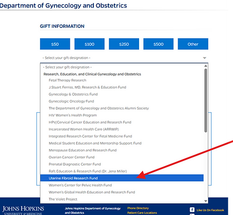Choose Women's Center for Pelvic Health Fund
Viewport: 233px width, 215px height.
point(122,185)
